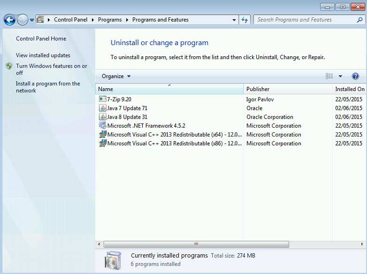Sort by the Name column header

169,89
